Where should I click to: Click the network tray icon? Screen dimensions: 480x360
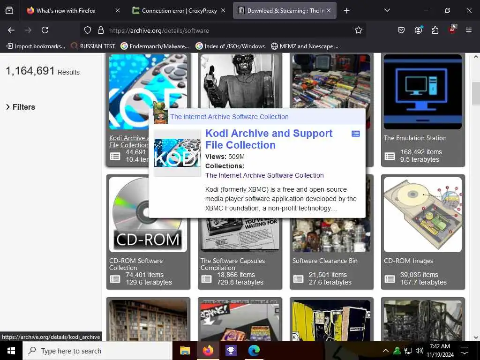point(408,351)
